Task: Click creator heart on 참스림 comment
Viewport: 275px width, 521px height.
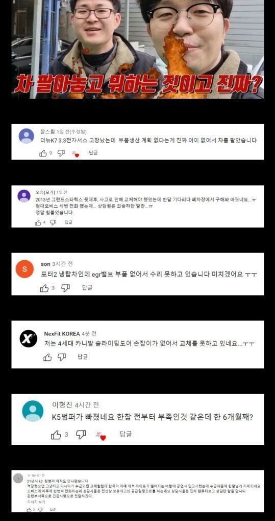Action: coord(76,154)
